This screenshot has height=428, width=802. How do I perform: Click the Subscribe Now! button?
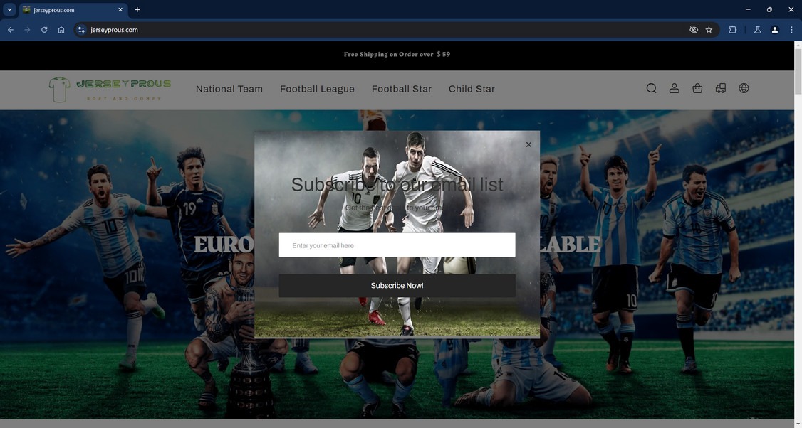(397, 286)
